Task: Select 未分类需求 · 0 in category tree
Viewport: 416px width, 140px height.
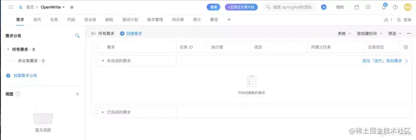Action: 31,61
